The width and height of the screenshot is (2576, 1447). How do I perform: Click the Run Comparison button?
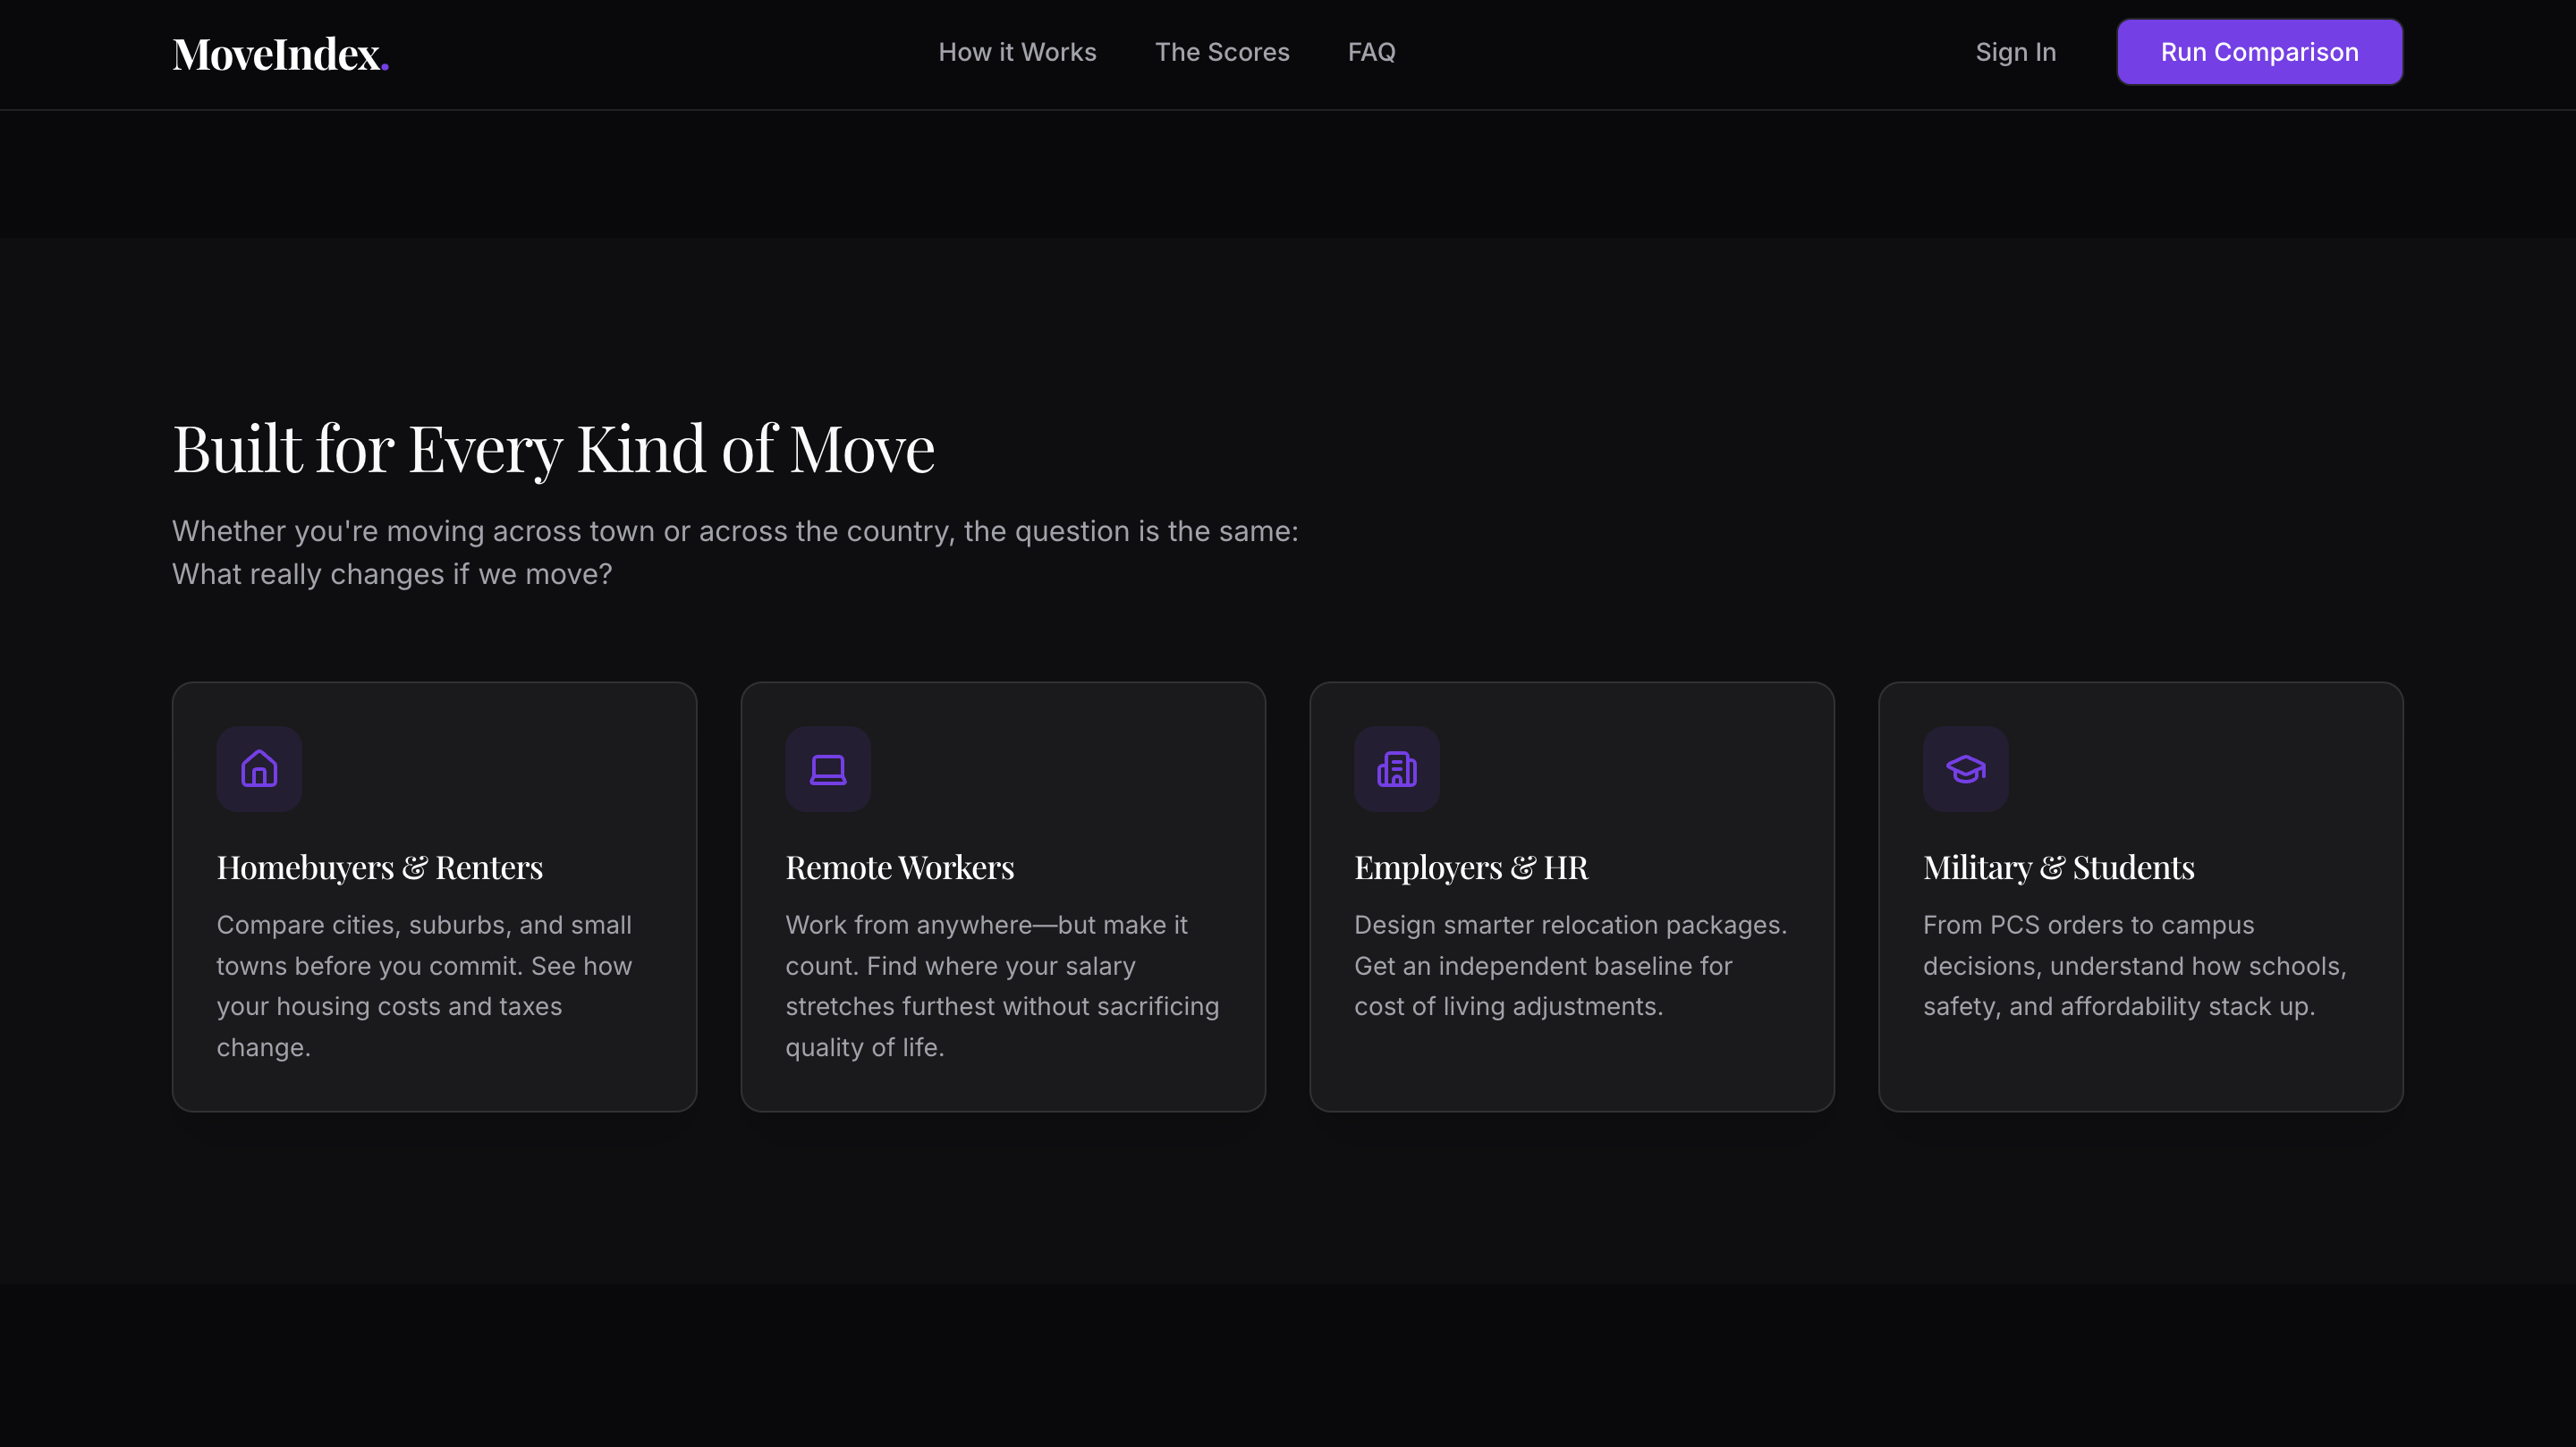coord(2259,51)
